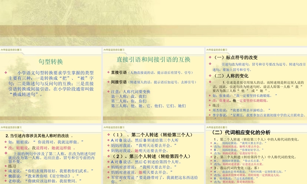Click the 六年级语文综合复习 header above 直接引语和间接引语的互换
Viewport: 307px width, 184px height.
114,50
